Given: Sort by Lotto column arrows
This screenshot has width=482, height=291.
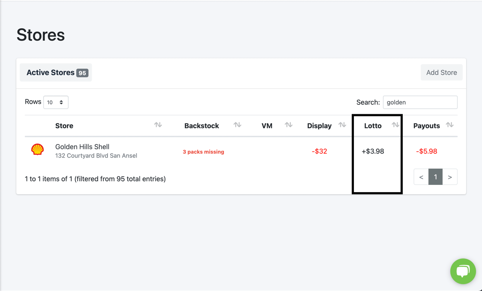Looking at the screenshot, I should pyautogui.click(x=395, y=125).
